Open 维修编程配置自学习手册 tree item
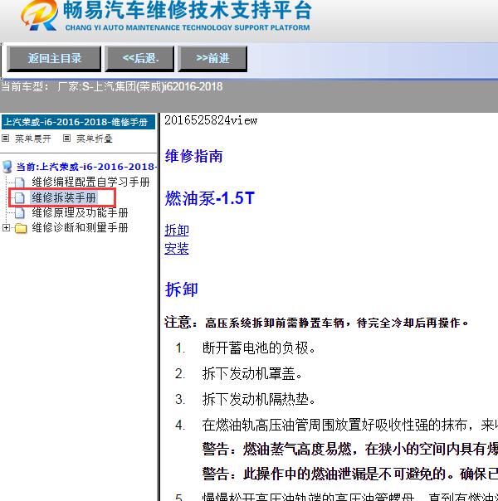Image resolution: width=498 pixels, height=501 pixels. coord(90,182)
